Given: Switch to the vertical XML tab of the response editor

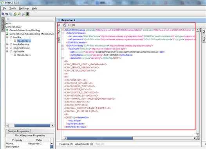Looking at the screenshot, I should tap(59, 32).
